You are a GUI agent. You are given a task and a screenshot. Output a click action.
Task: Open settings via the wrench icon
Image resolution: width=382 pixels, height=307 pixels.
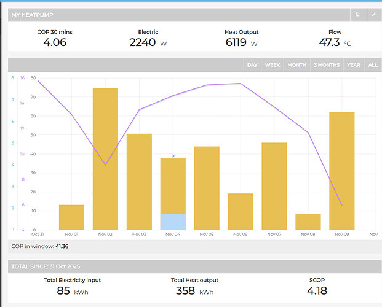point(373,14)
